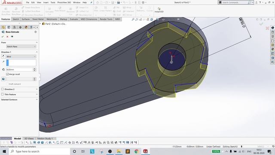
Task: Switch to the Motion Study 1 tab
Action: click(x=45, y=139)
